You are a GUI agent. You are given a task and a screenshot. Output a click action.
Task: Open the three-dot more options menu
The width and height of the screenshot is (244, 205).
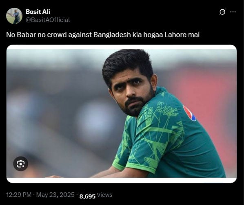tap(233, 12)
